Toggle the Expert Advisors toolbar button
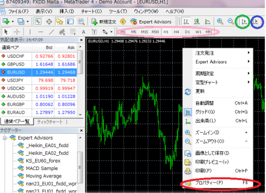266x193 pixels. 151,22
